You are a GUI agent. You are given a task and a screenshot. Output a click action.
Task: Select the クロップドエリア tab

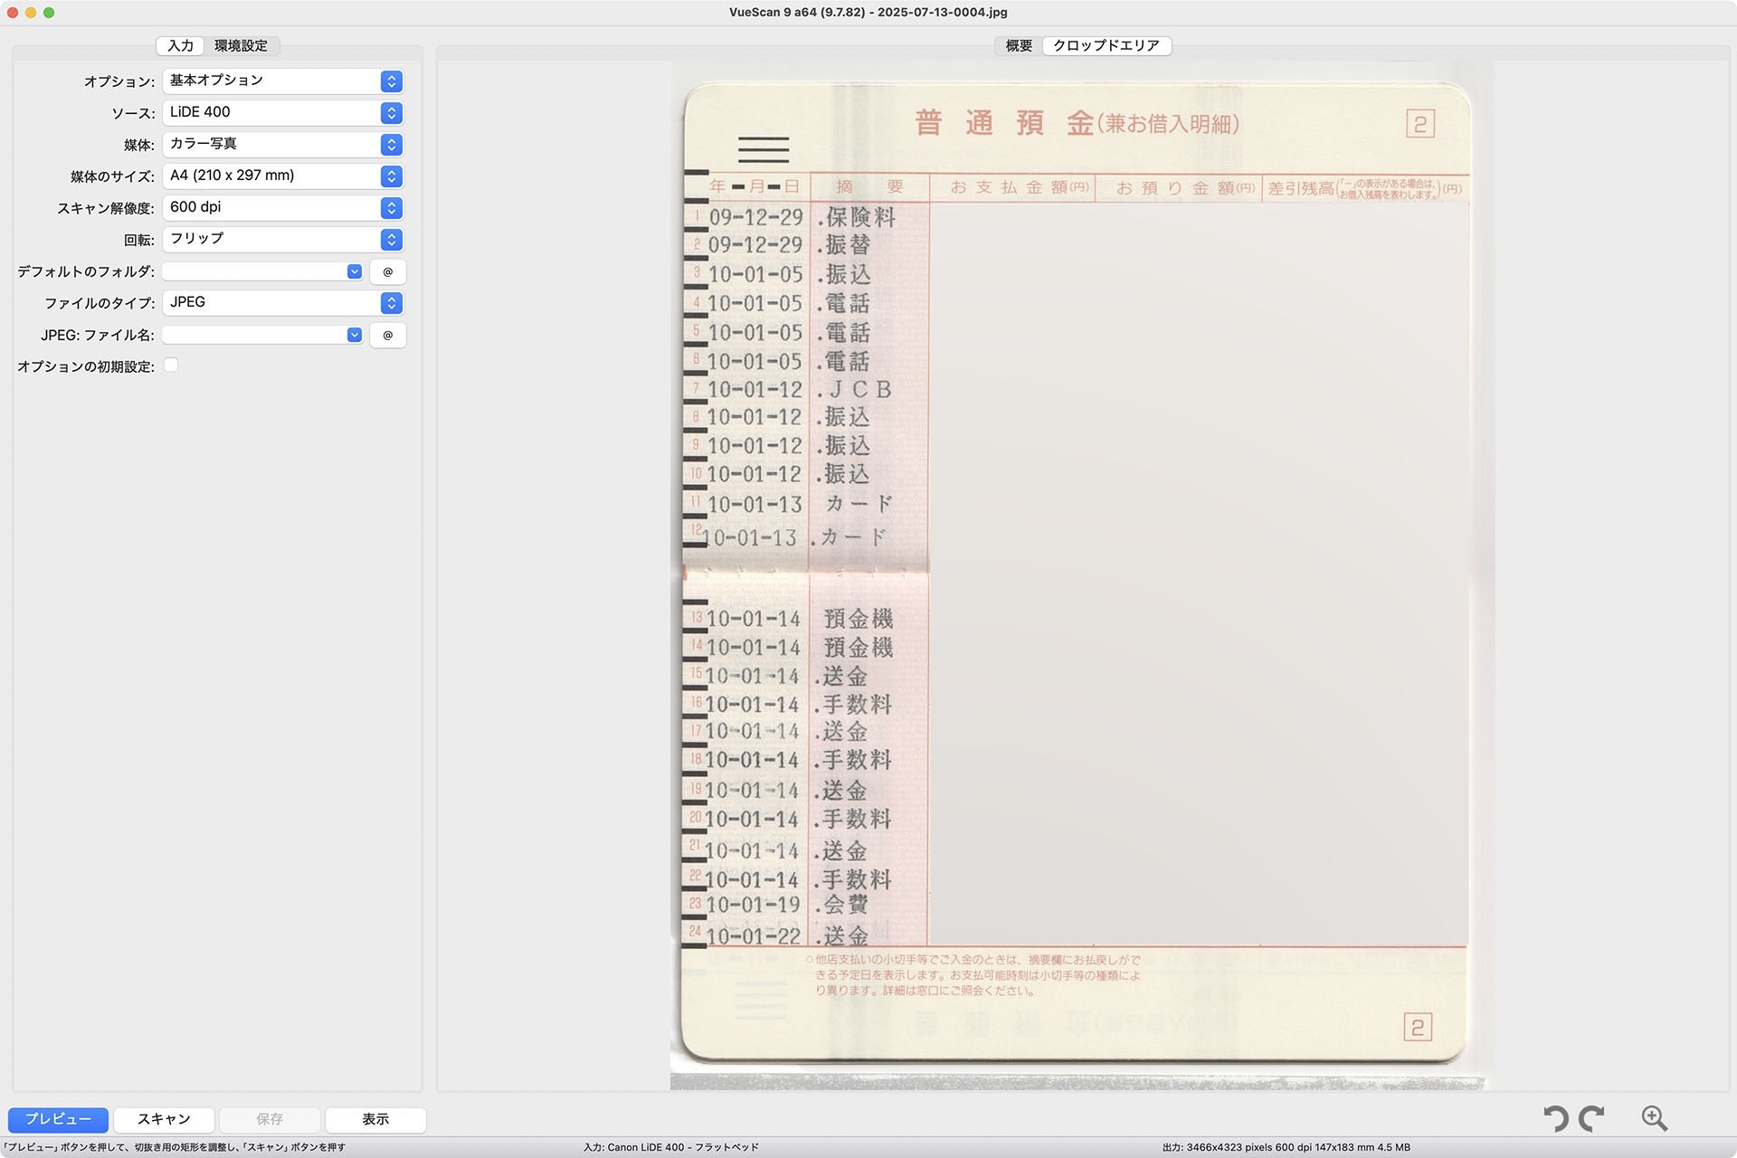click(1106, 46)
